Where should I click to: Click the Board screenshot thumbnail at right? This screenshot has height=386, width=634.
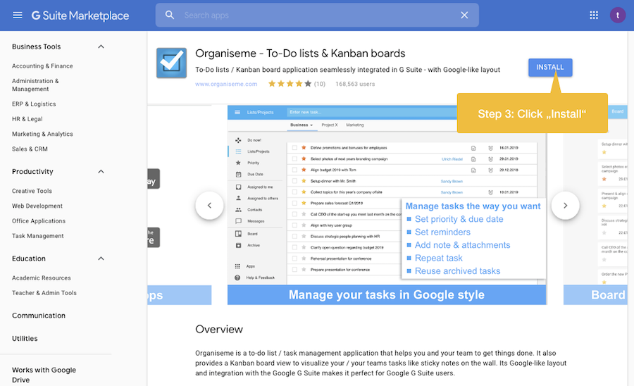click(595, 206)
